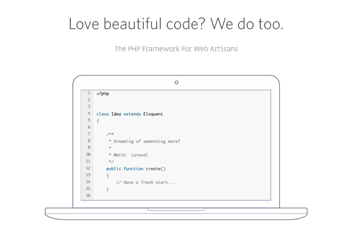Click line number 1 in gutter
Viewport: 353px width, 231px height.
89,93
